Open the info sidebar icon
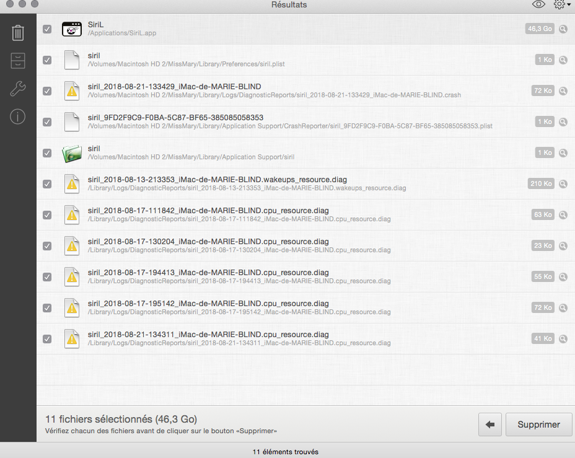575x458 pixels. pyautogui.click(x=17, y=117)
